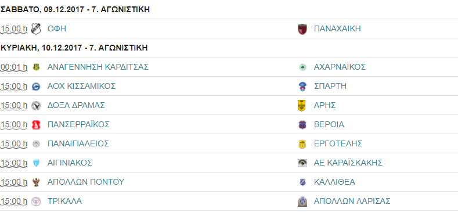Image resolution: width=458 pixels, height=212 pixels.
Task: Click the ΟΦΗ team crest icon
Action: 36,28
